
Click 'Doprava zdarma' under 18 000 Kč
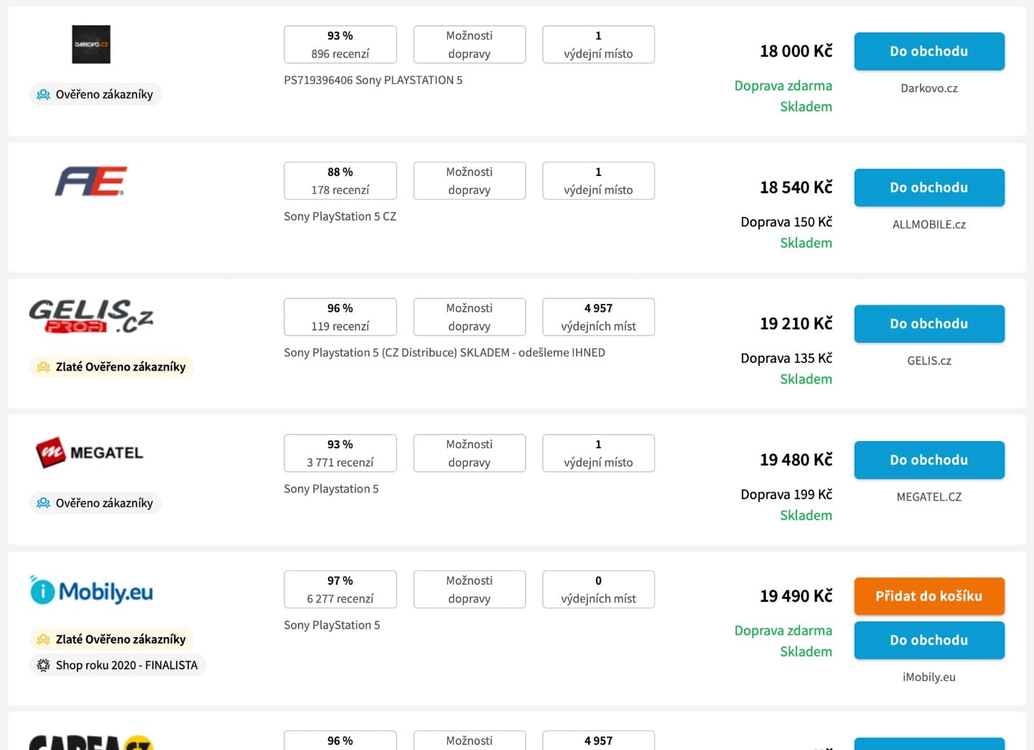pos(783,85)
